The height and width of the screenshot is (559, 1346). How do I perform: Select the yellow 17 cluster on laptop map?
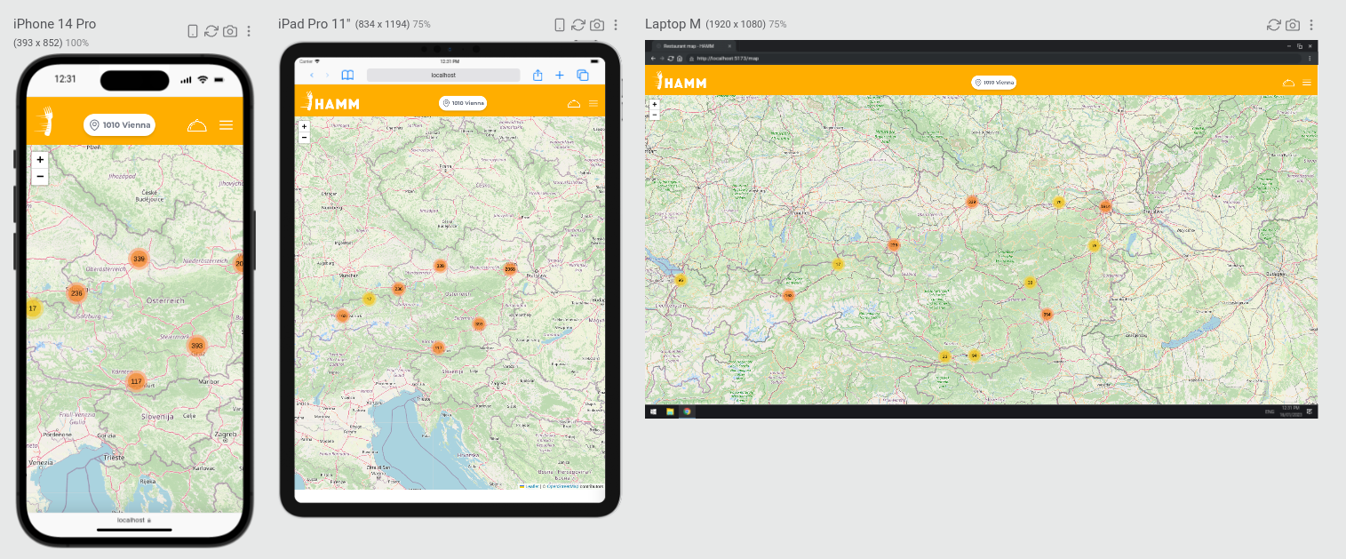click(837, 264)
